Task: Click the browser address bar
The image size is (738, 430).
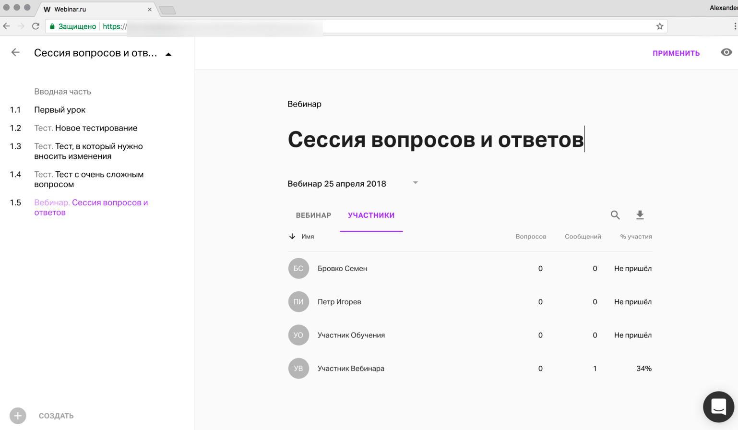Action: (x=356, y=26)
